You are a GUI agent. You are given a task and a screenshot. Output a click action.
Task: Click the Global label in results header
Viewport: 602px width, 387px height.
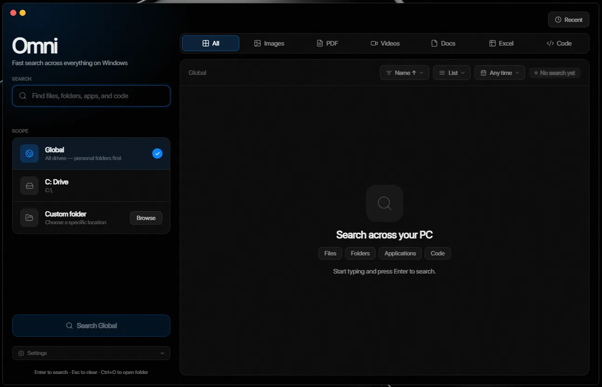click(197, 73)
